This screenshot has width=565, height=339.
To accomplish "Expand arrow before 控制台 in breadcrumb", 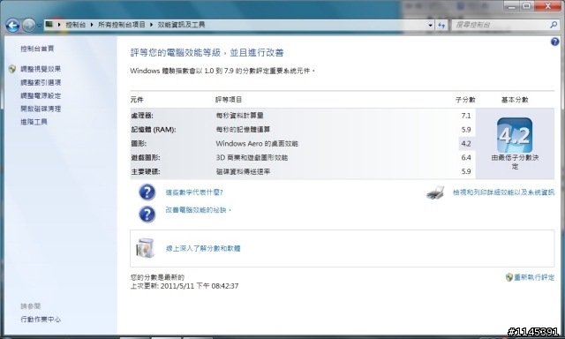I will 59,25.
